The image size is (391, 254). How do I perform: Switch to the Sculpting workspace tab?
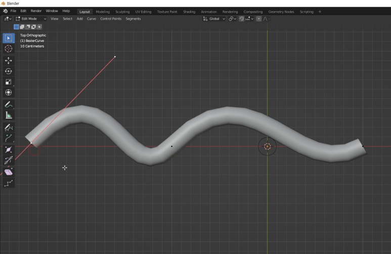122,12
